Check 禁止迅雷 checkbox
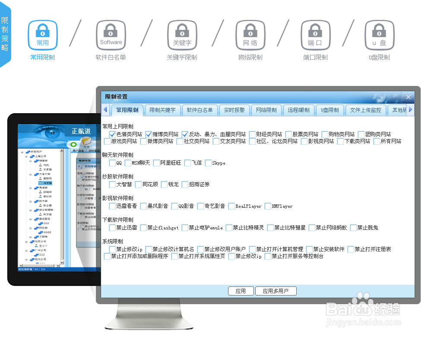The height and width of the screenshot is (337, 425). tap(112, 228)
